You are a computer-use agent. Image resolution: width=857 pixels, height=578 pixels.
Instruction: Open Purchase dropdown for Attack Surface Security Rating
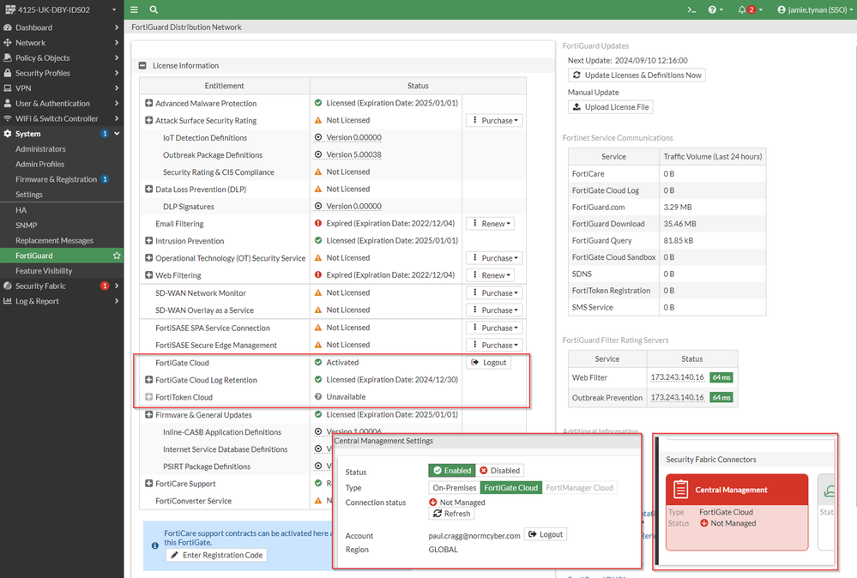click(494, 120)
